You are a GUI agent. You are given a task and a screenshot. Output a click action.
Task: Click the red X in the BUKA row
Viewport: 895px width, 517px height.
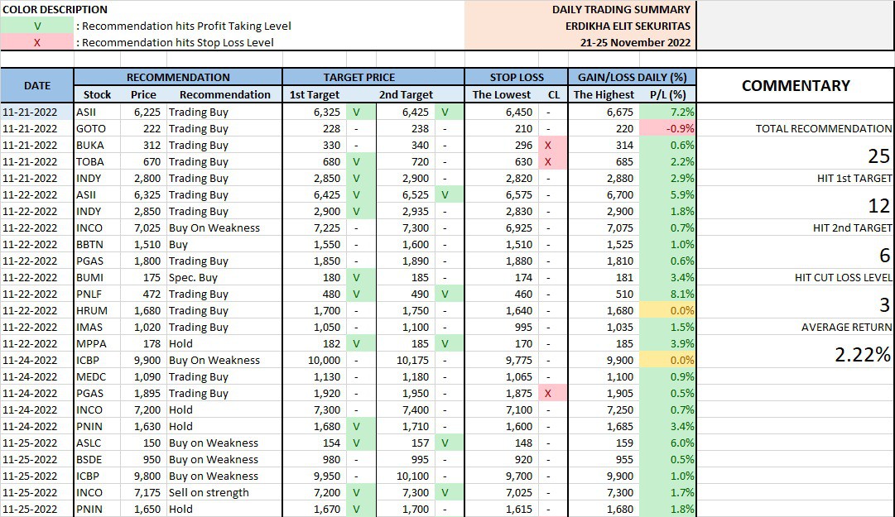548,145
